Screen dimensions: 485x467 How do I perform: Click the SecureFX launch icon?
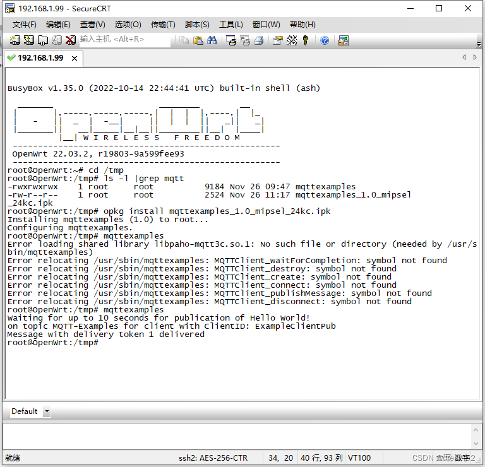344,40
